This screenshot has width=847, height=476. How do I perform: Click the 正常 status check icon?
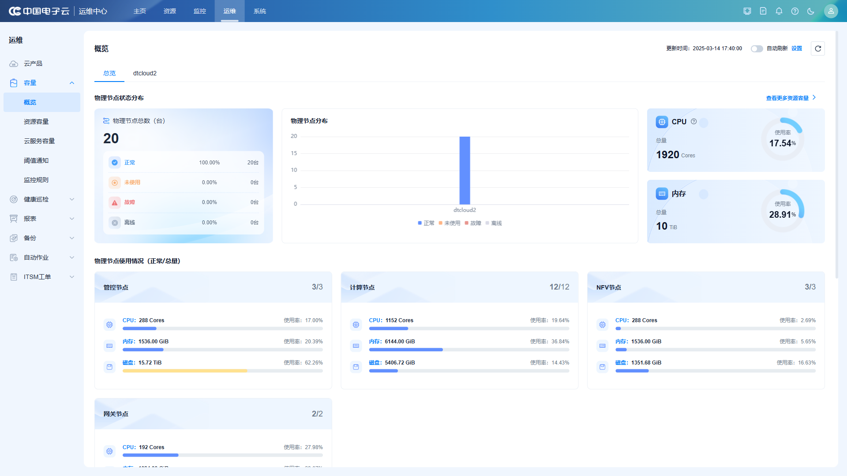[x=115, y=163]
